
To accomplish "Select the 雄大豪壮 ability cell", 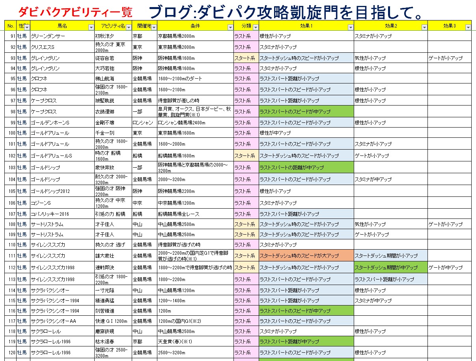I will tap(113, 255).
